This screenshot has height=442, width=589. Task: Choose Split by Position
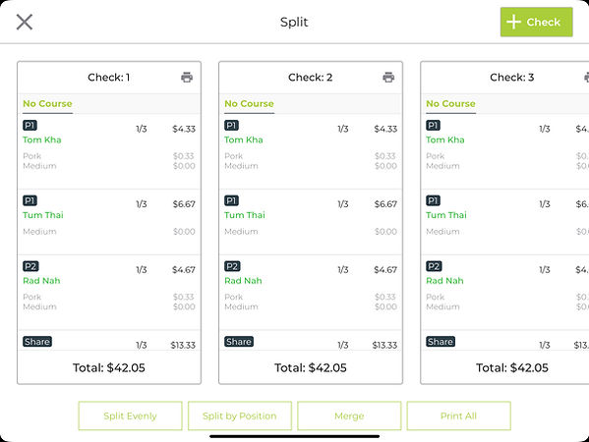click(x=240, y=415)
